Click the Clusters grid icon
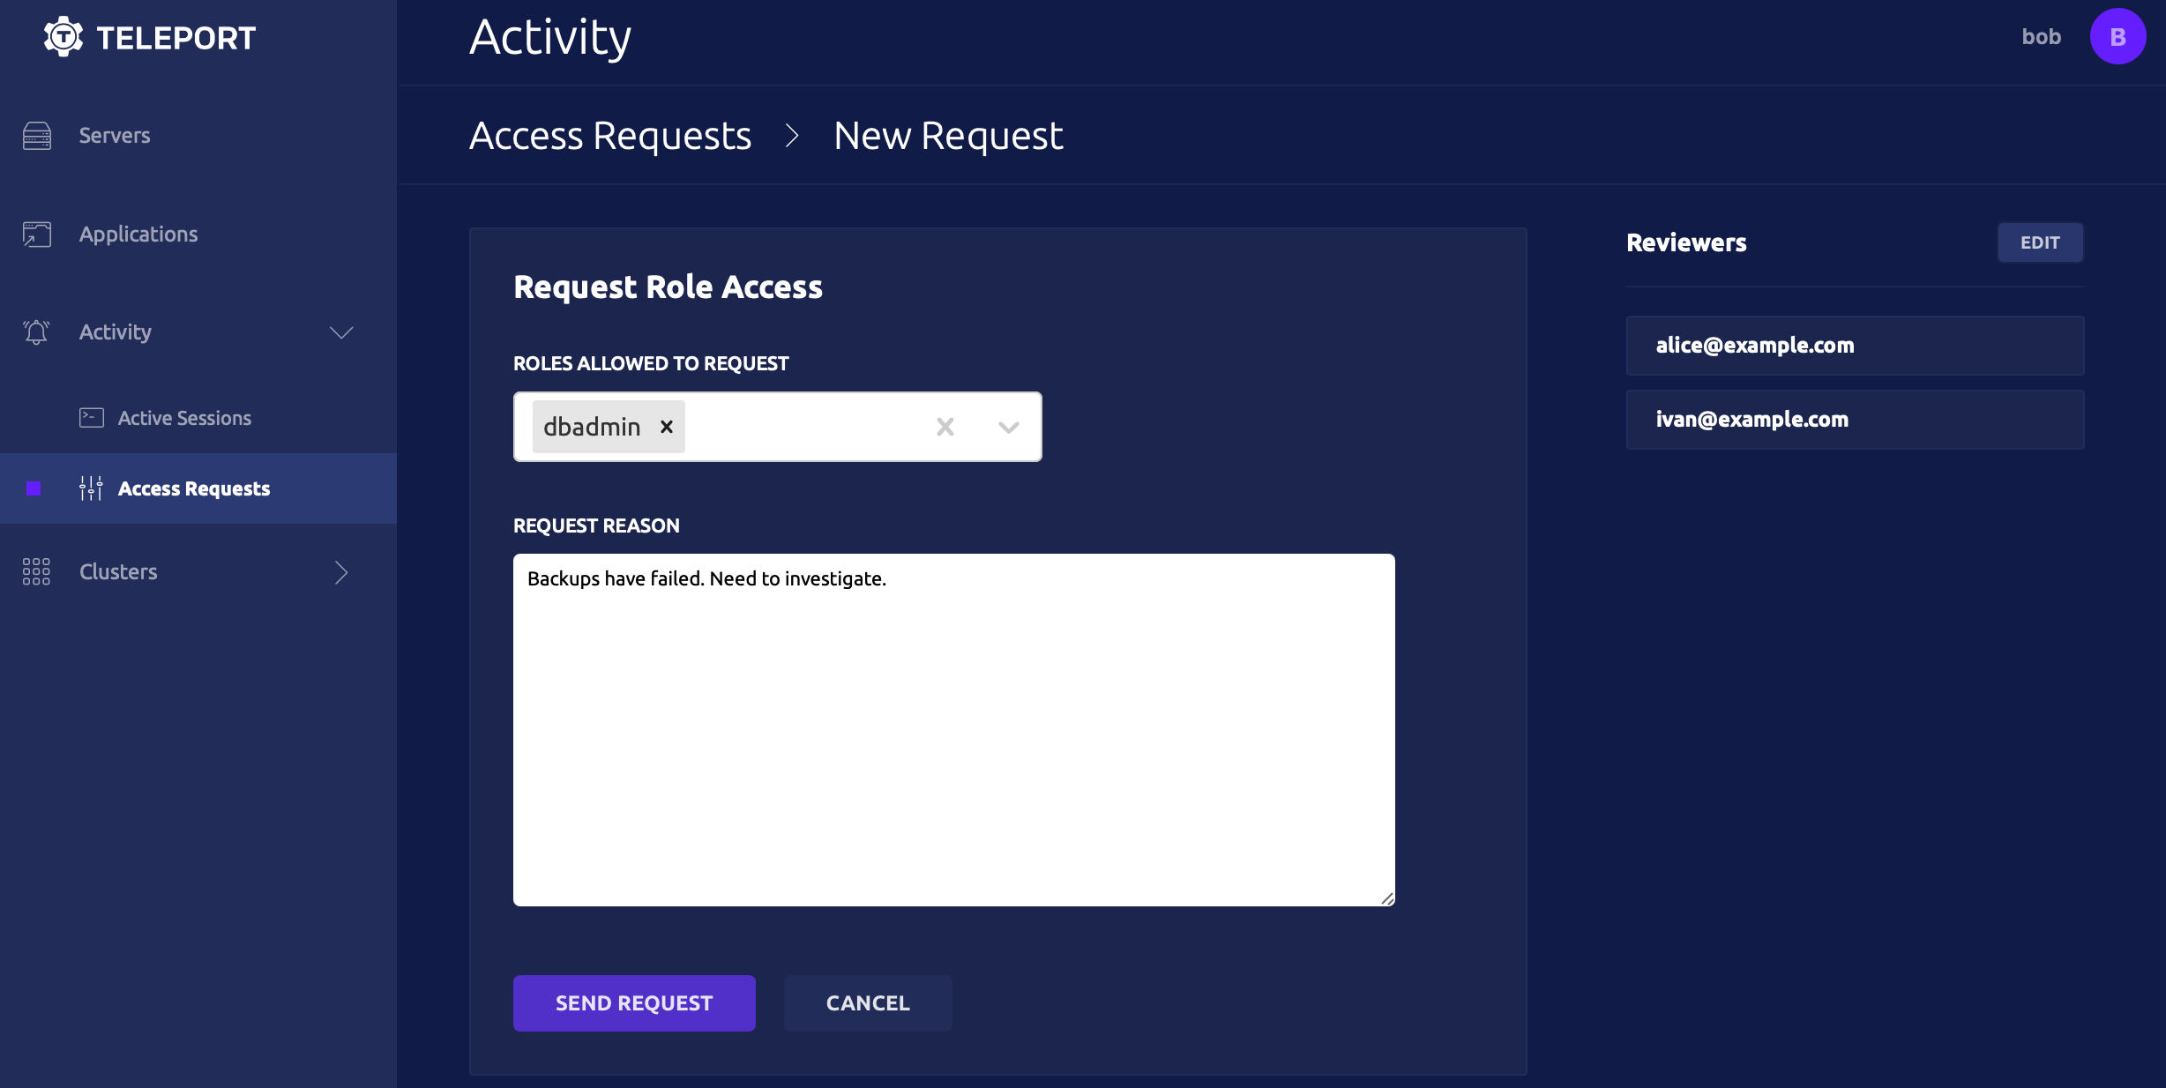 point(36,570)
